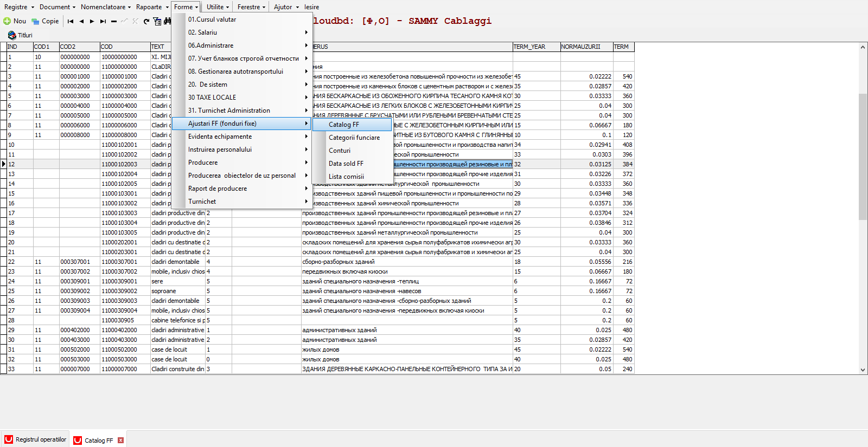
Task: Open the Utilite menu
Action: pos(218,7)
